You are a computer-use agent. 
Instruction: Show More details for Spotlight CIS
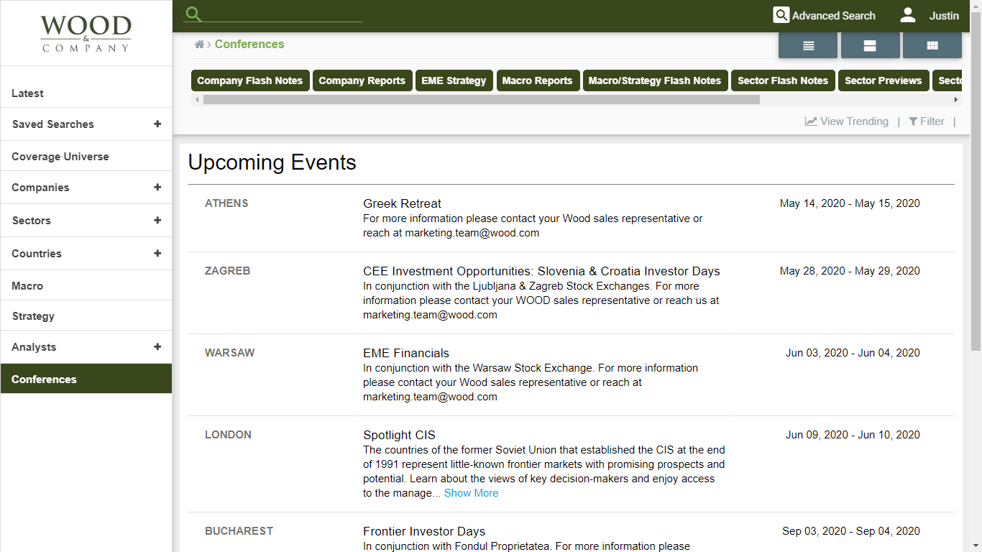click(x=471, y=493)
